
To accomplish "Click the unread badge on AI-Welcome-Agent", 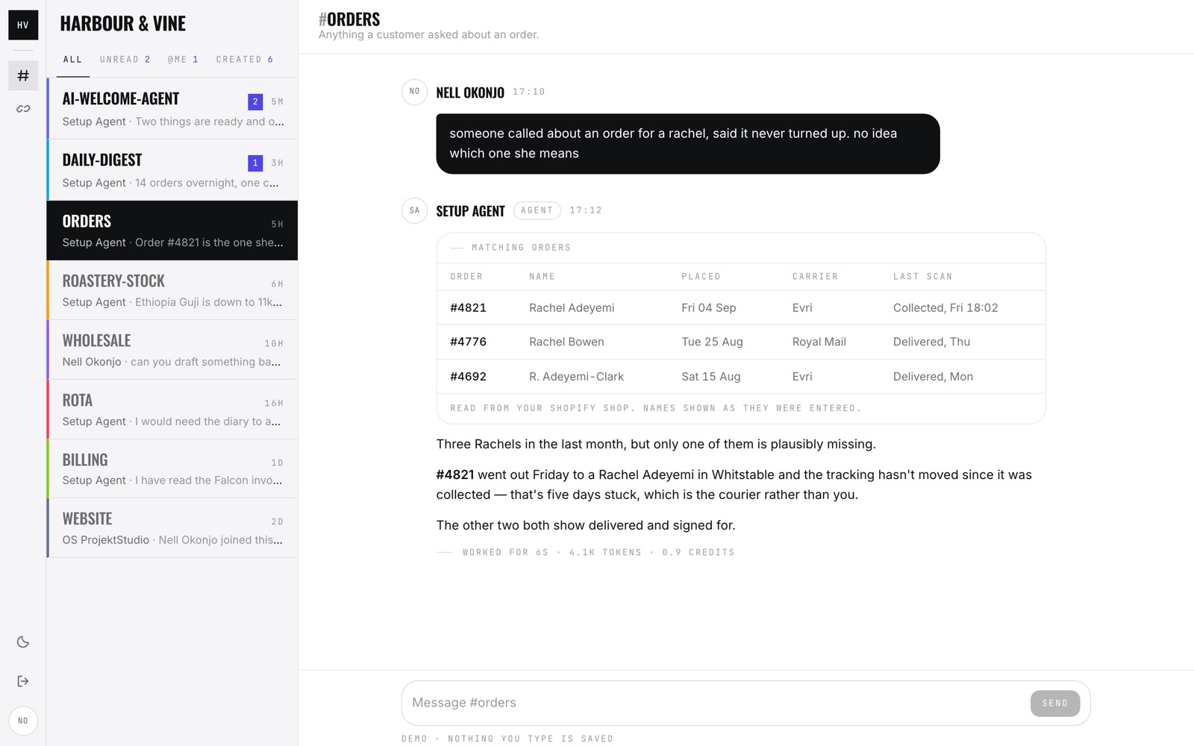I will tap(255, 101).
